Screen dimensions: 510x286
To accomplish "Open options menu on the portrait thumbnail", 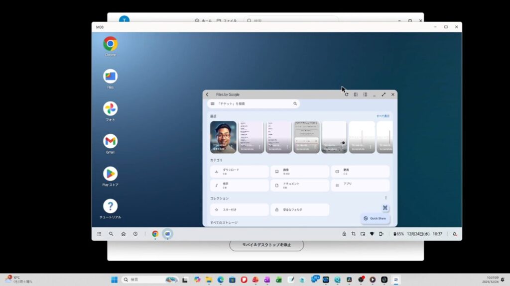I will pyautogui.click(x=232, y=147).
